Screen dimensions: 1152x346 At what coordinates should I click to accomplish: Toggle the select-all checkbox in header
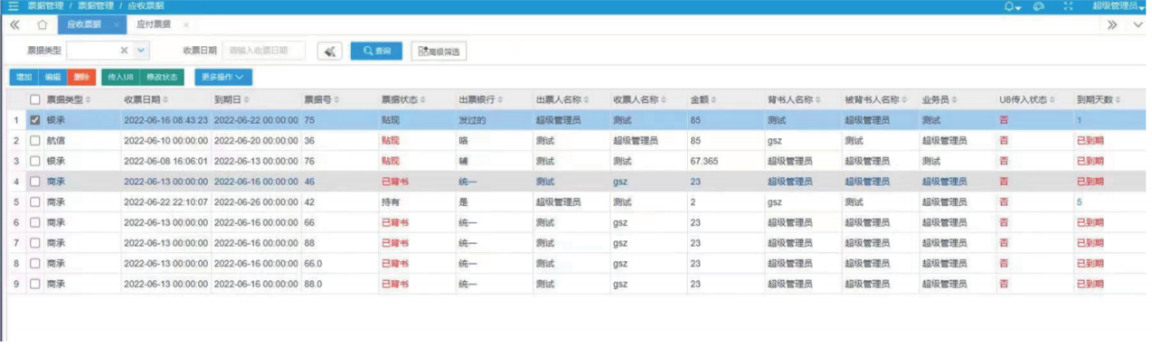coord(35,99)
